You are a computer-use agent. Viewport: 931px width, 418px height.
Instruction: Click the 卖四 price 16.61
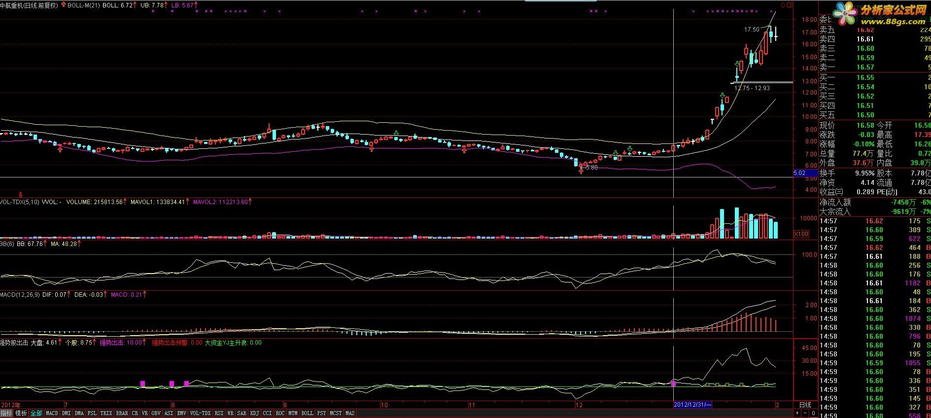[x=865, y=39]
